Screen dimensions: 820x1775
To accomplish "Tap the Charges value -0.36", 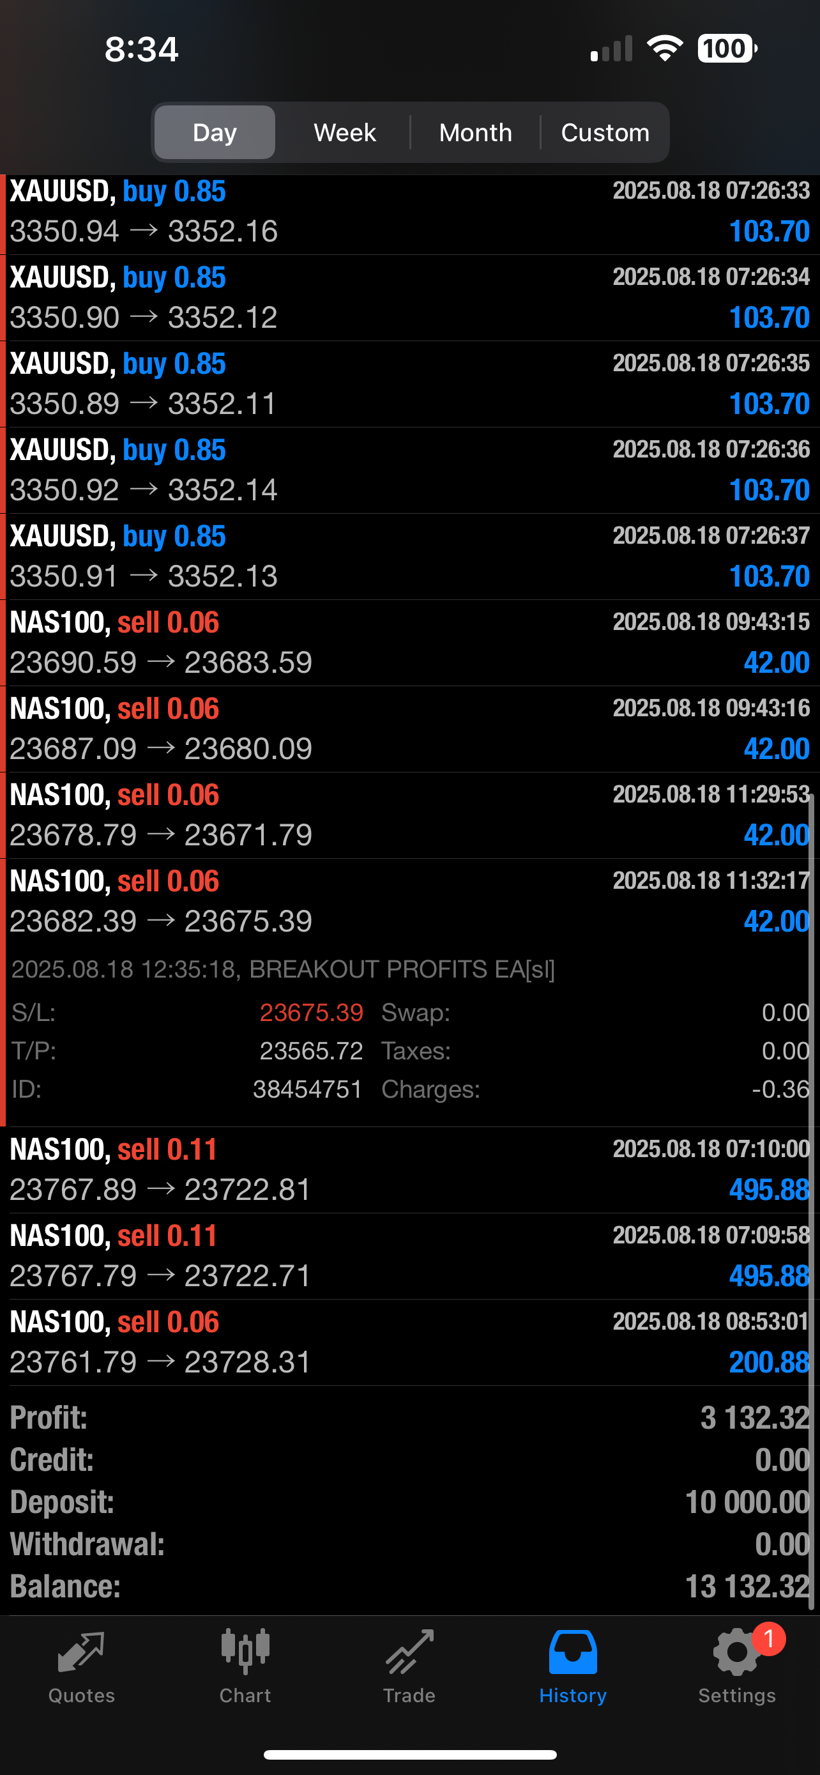I will pyautogui.click(x=780, y=1089).
